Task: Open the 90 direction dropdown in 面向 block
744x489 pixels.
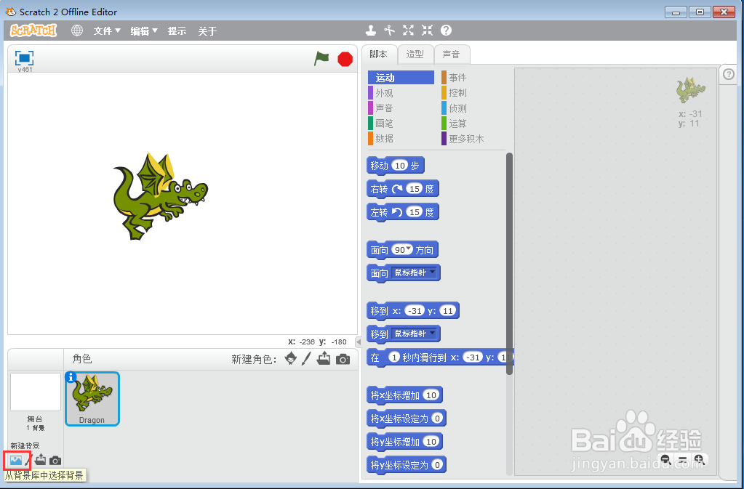Action: (x=409, y=248)
